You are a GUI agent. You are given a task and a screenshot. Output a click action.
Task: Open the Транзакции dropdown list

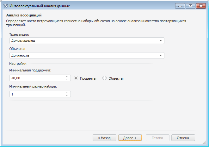160,40
